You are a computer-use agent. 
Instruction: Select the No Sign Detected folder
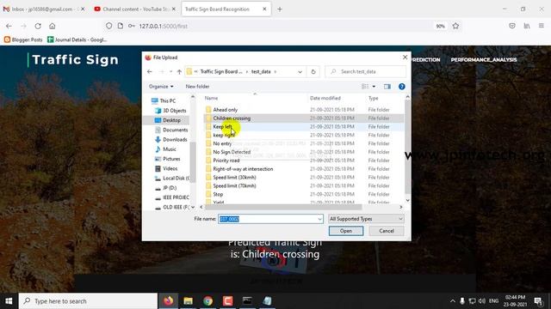pos(232,152)
